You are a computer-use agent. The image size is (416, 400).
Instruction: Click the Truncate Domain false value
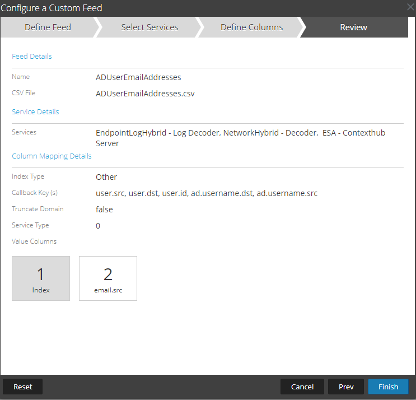(104, 210)
